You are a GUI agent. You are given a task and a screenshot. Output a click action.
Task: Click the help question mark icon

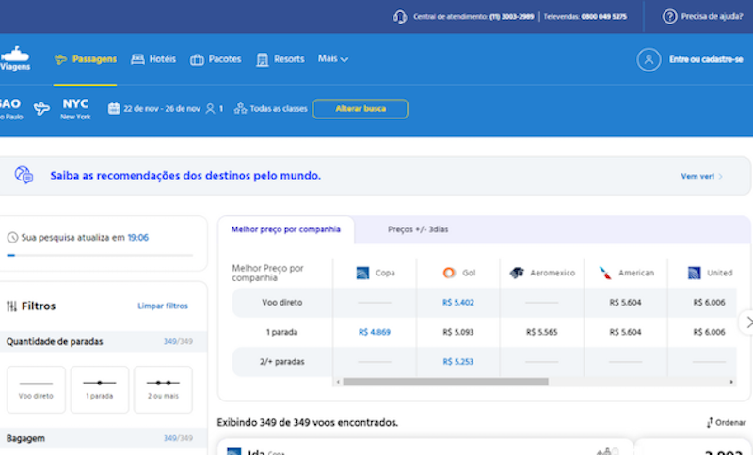click(669, 16)
